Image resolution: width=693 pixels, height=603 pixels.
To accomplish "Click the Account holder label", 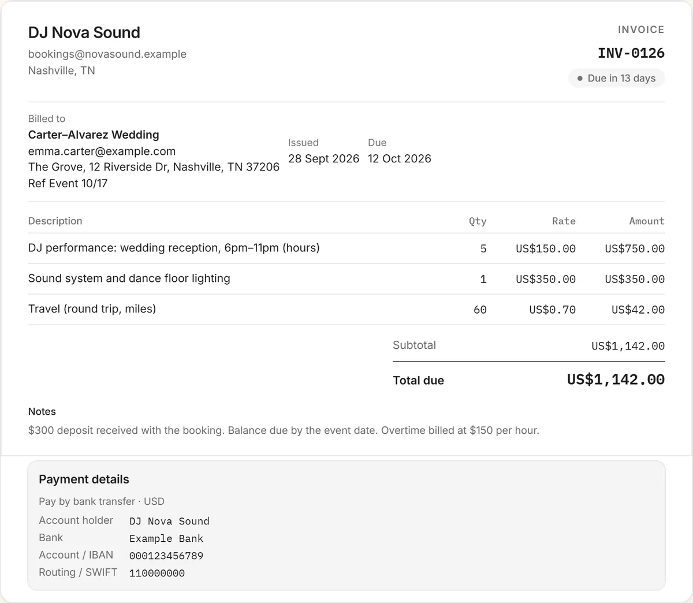I will [x=76, y=520].
